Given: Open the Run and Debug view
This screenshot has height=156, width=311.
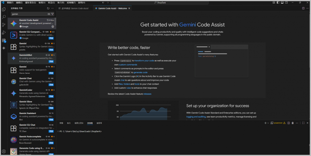Looking at the screenshot, I should click(x=4, y=33).
